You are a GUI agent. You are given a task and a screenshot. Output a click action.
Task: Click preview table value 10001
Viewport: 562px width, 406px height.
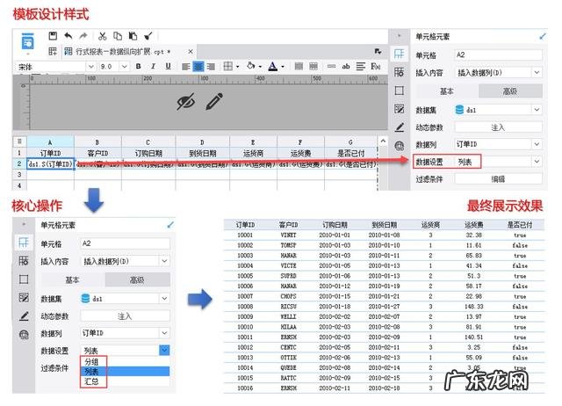(x=245, y=235)
